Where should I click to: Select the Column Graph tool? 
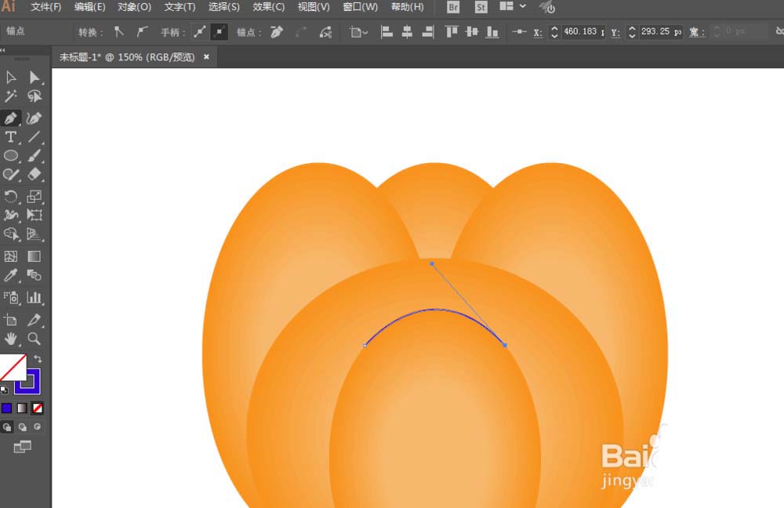click(x=34, y=298)
